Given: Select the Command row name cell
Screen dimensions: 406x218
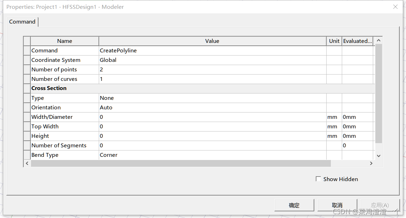Looking at the screenshot, I should (x=65, y=51).
